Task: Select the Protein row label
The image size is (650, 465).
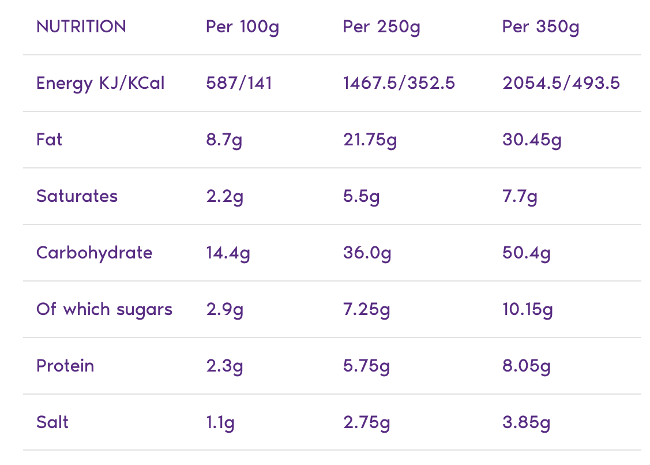Action: 65,366
